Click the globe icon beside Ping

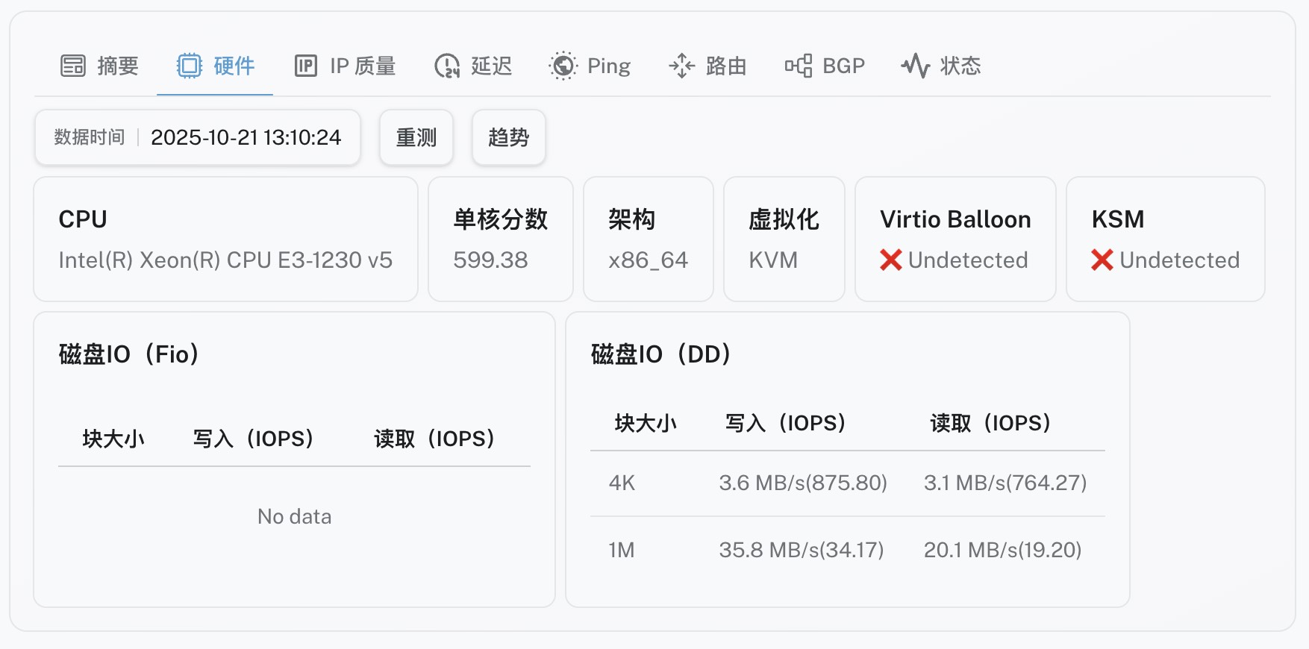563,66
